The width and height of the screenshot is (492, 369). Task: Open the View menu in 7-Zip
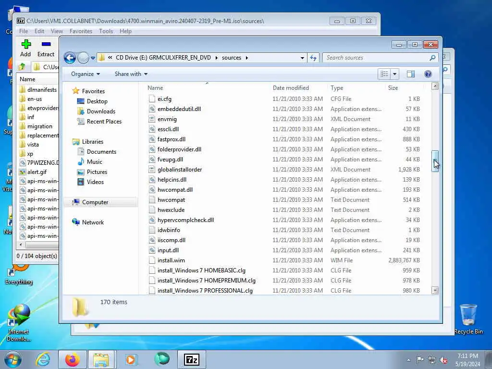[x=57, y=31]
